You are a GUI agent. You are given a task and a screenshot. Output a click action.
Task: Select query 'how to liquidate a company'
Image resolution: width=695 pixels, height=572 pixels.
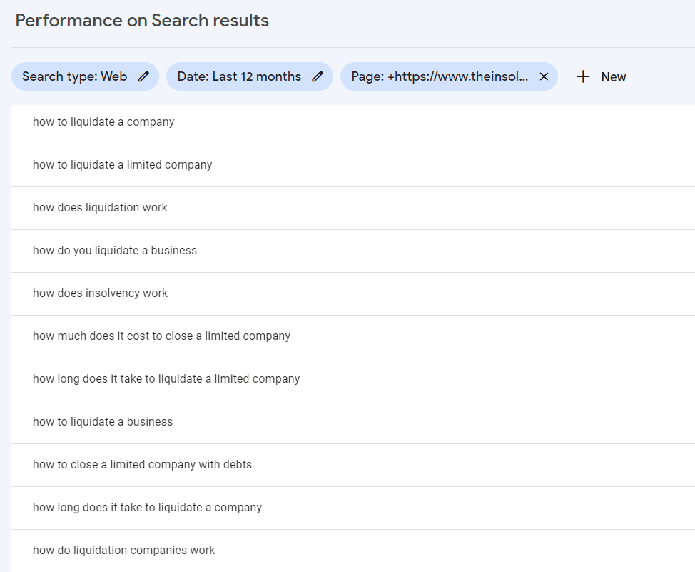click(x=103, y=122)
